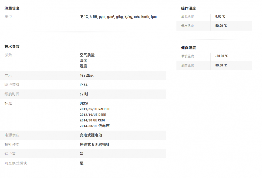The width and height of the screenshot is (262, 178).
Task: Select the measurement units value text
Action: pos(118,17)
